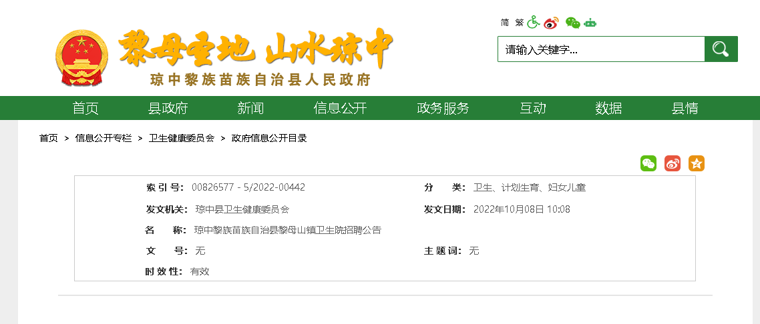The image size is (760, 324).
Task: Click the 发文日期 label
Action: pyautogui.click(x=445, y=209)
